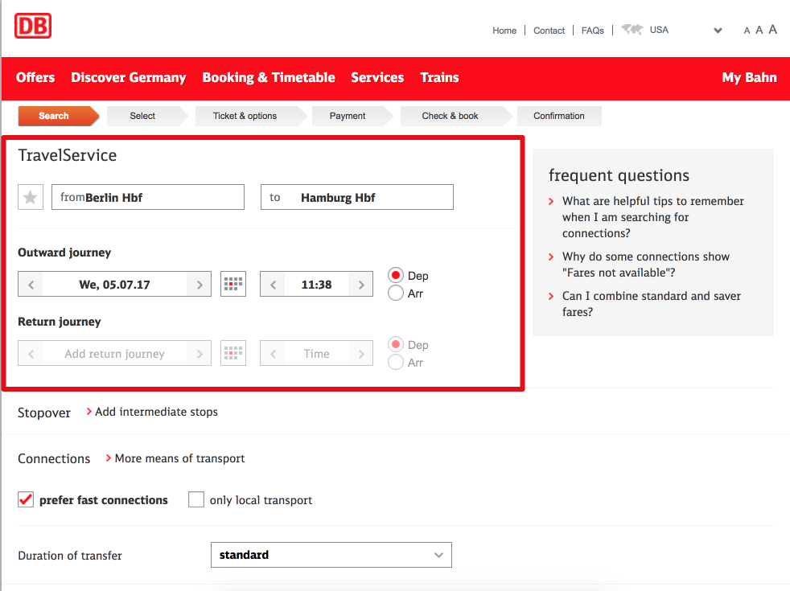This screenshot has height=591, width=790.
Task: Open Booking & Timetable menu
Action: (x=269, y=77)
